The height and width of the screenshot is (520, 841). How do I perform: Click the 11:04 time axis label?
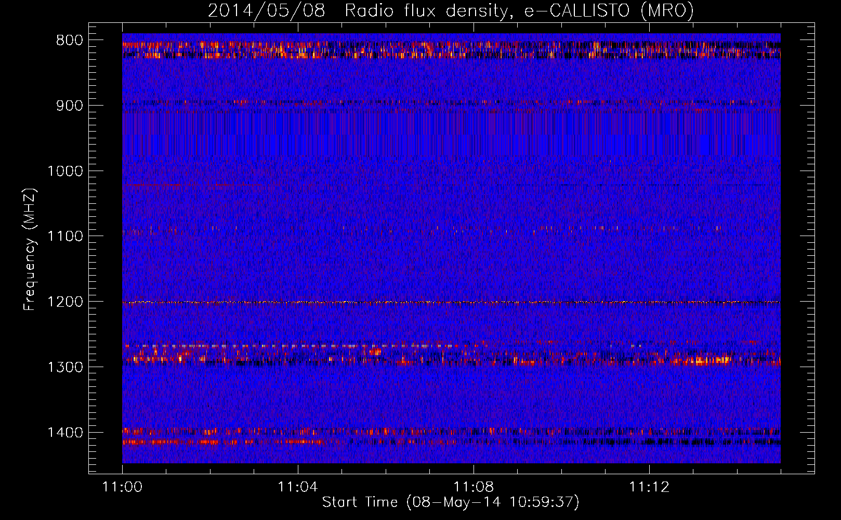click(x=298, y=487)
